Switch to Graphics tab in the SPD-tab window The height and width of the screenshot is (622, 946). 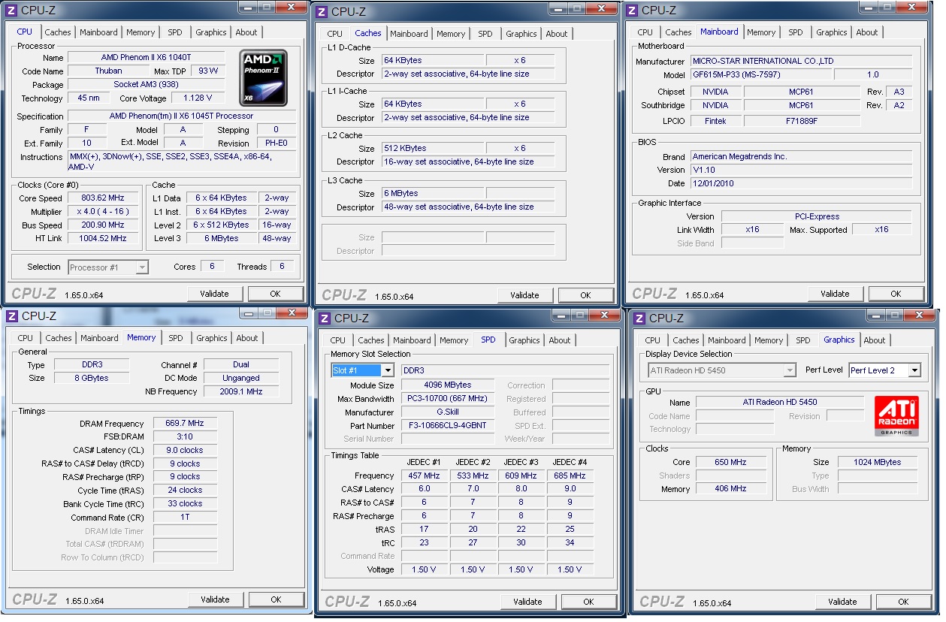pos(524,340)
